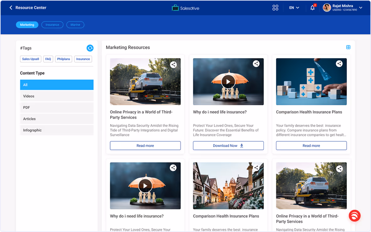Filter by FAQ tag
Viewport: 371px width, 232px height.
coord(48,59)
